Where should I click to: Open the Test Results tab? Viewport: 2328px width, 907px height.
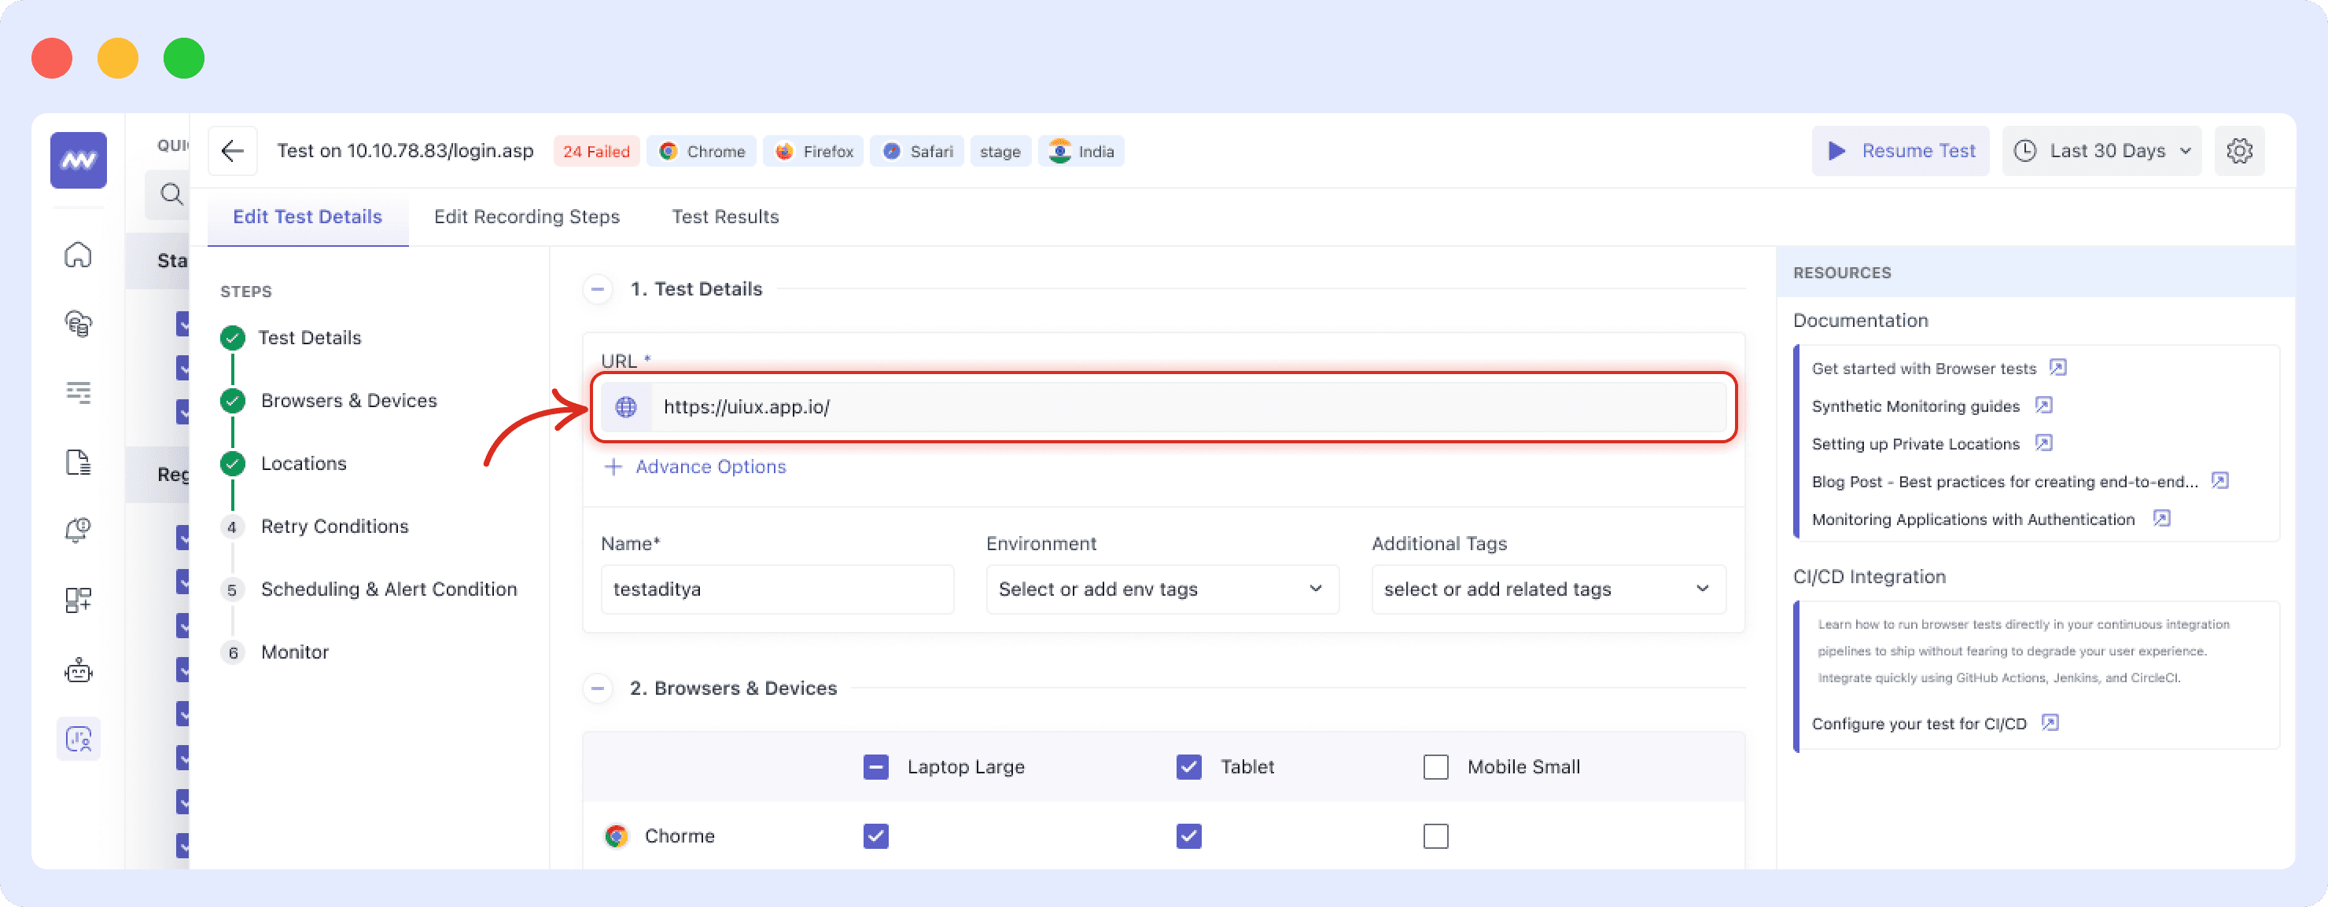point(725,217)
